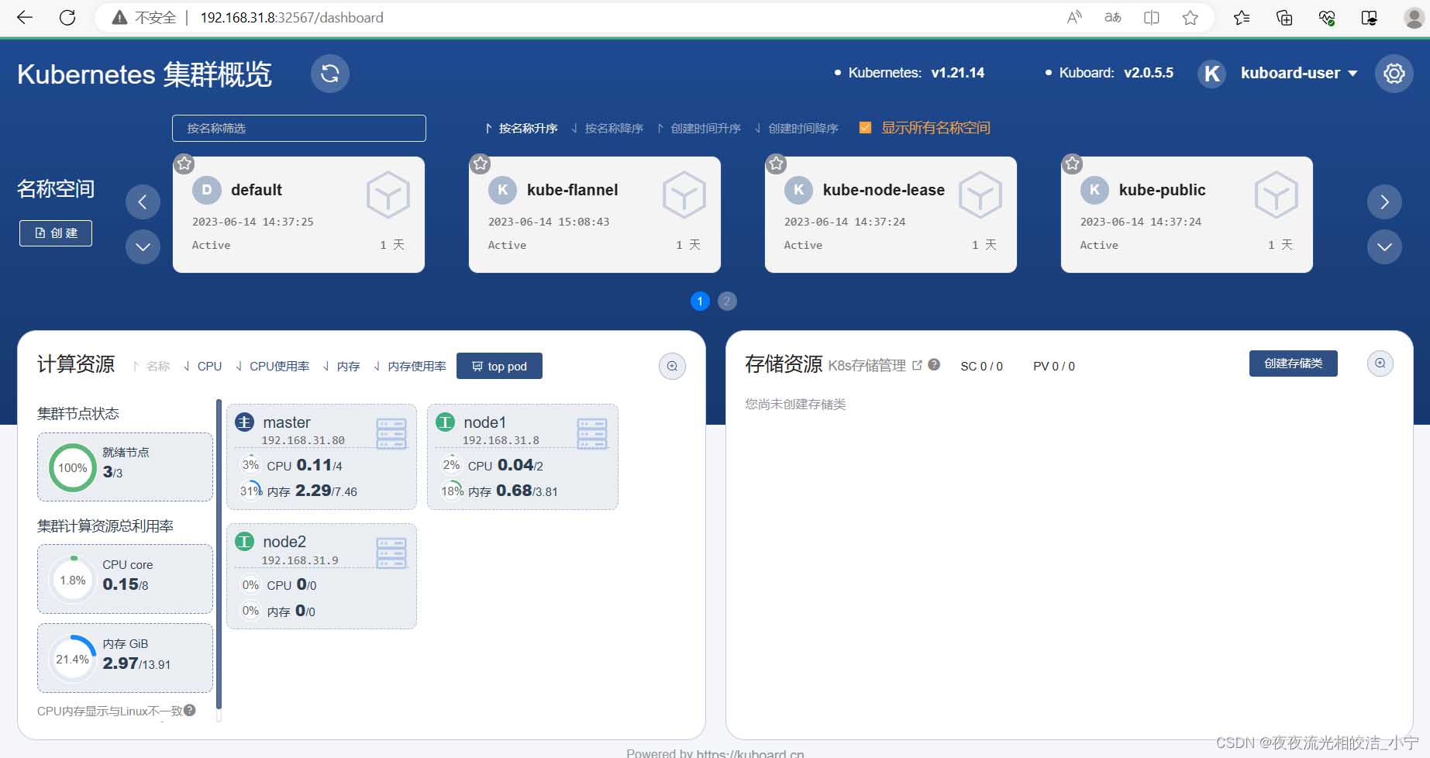Go to next namespaces with right chevron
1430x758 pixels.
pos(1384,202)
